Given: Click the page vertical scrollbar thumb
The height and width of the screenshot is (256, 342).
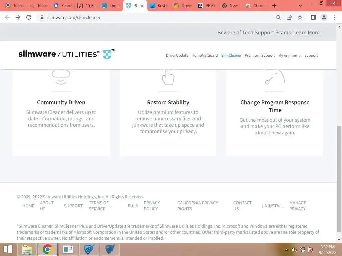Looking at the screenshot, I should click(339, 179).
